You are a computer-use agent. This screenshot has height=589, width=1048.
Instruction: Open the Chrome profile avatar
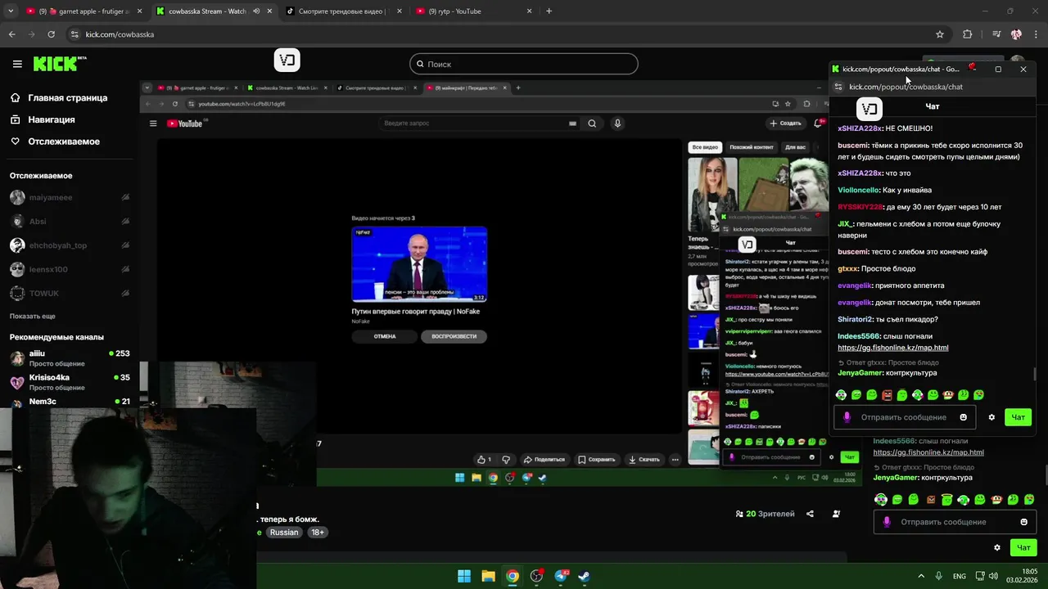click(1016, 34)
